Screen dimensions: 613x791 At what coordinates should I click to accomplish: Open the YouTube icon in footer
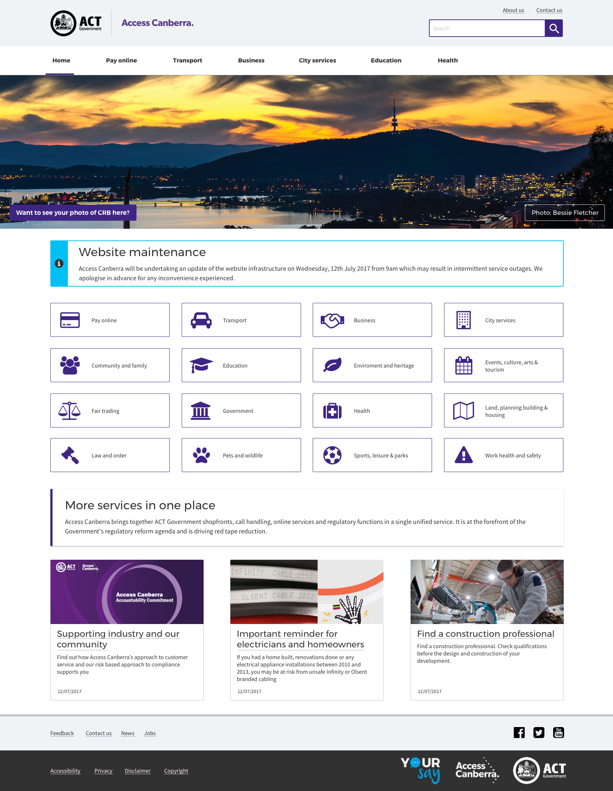[x=559, y=733]
